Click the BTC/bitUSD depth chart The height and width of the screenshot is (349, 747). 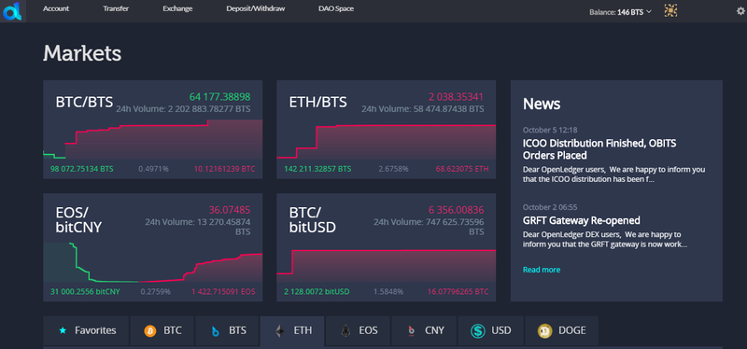tap(387, 266)
